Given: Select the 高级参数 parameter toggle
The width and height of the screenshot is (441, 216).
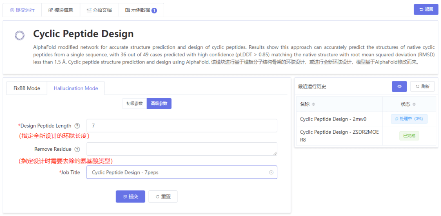Looking at the screenshot, I should click(159, 104).
